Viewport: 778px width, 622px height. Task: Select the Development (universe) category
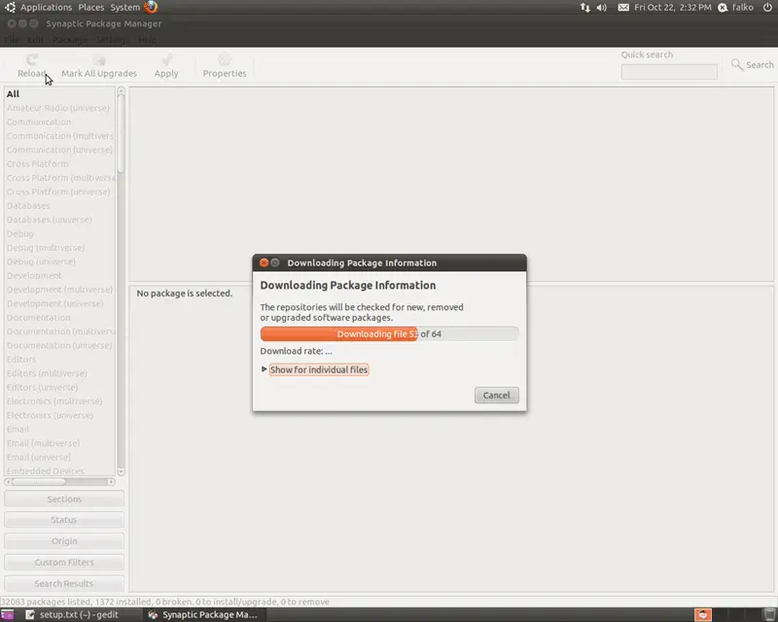click(55, 303)
